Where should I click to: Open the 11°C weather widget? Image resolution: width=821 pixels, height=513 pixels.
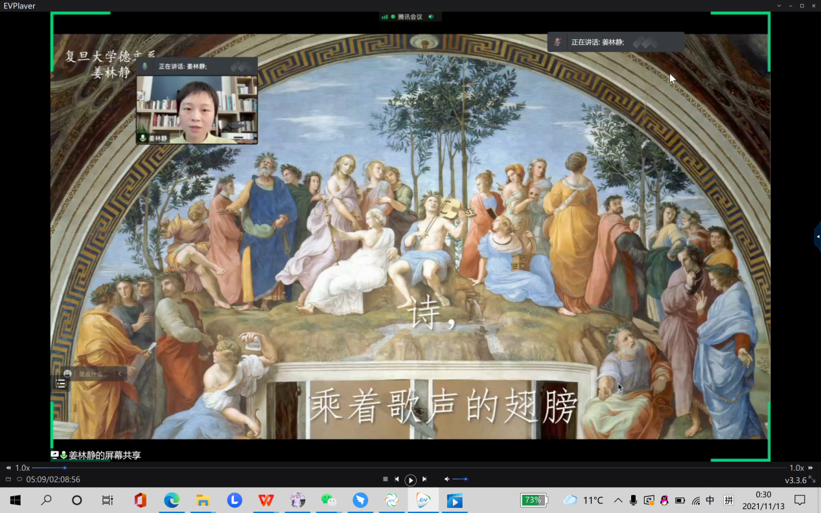(x=583, y=500)
